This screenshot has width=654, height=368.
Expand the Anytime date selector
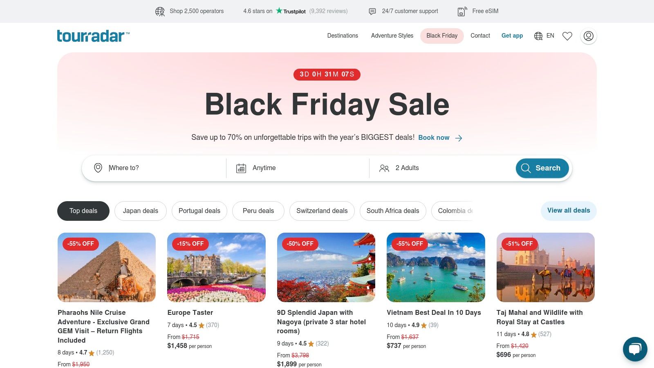tap(298, 168)
